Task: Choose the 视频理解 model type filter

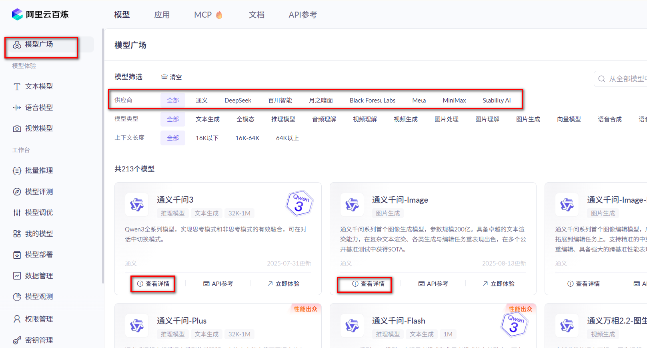Action: point(365,119)
